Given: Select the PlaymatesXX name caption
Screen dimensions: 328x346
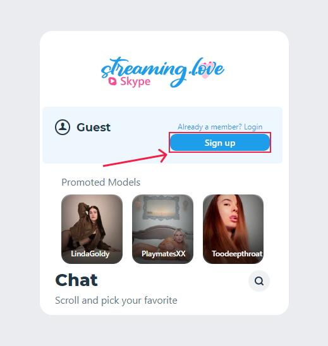Looking at the screenshot, I should coord(164,254).
